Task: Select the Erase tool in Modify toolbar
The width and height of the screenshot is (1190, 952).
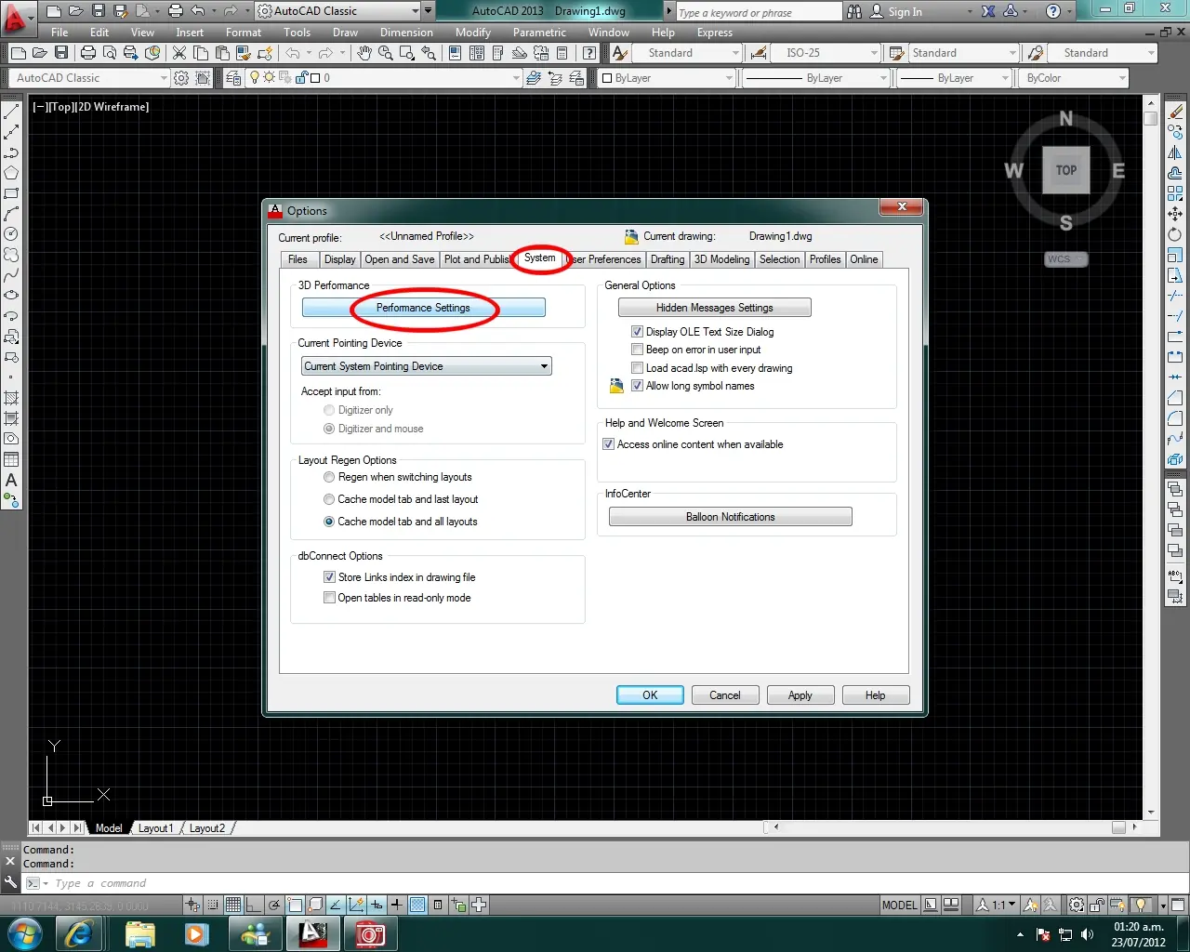Action: (1175, 112)
